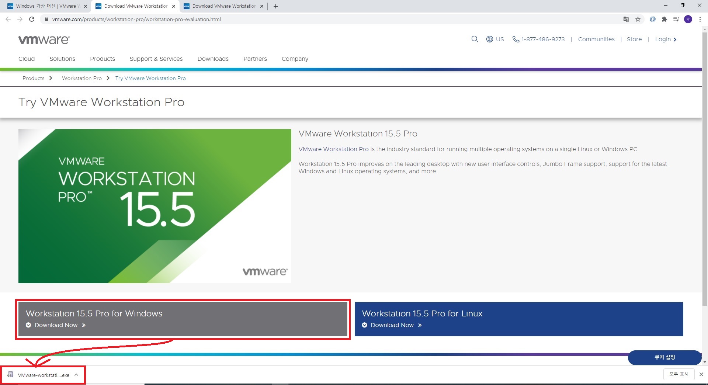Click the VMware site search magnifier
Screen dimensions: 708x385
click(475, 39)
